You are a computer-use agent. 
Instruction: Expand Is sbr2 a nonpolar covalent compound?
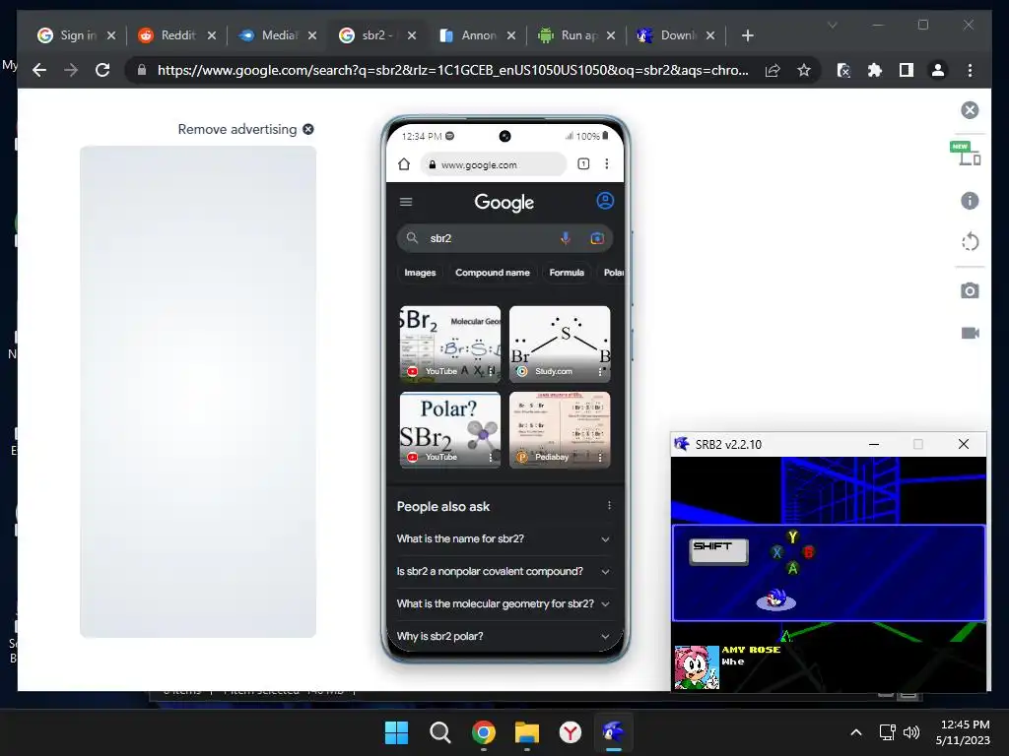point(504,572)
